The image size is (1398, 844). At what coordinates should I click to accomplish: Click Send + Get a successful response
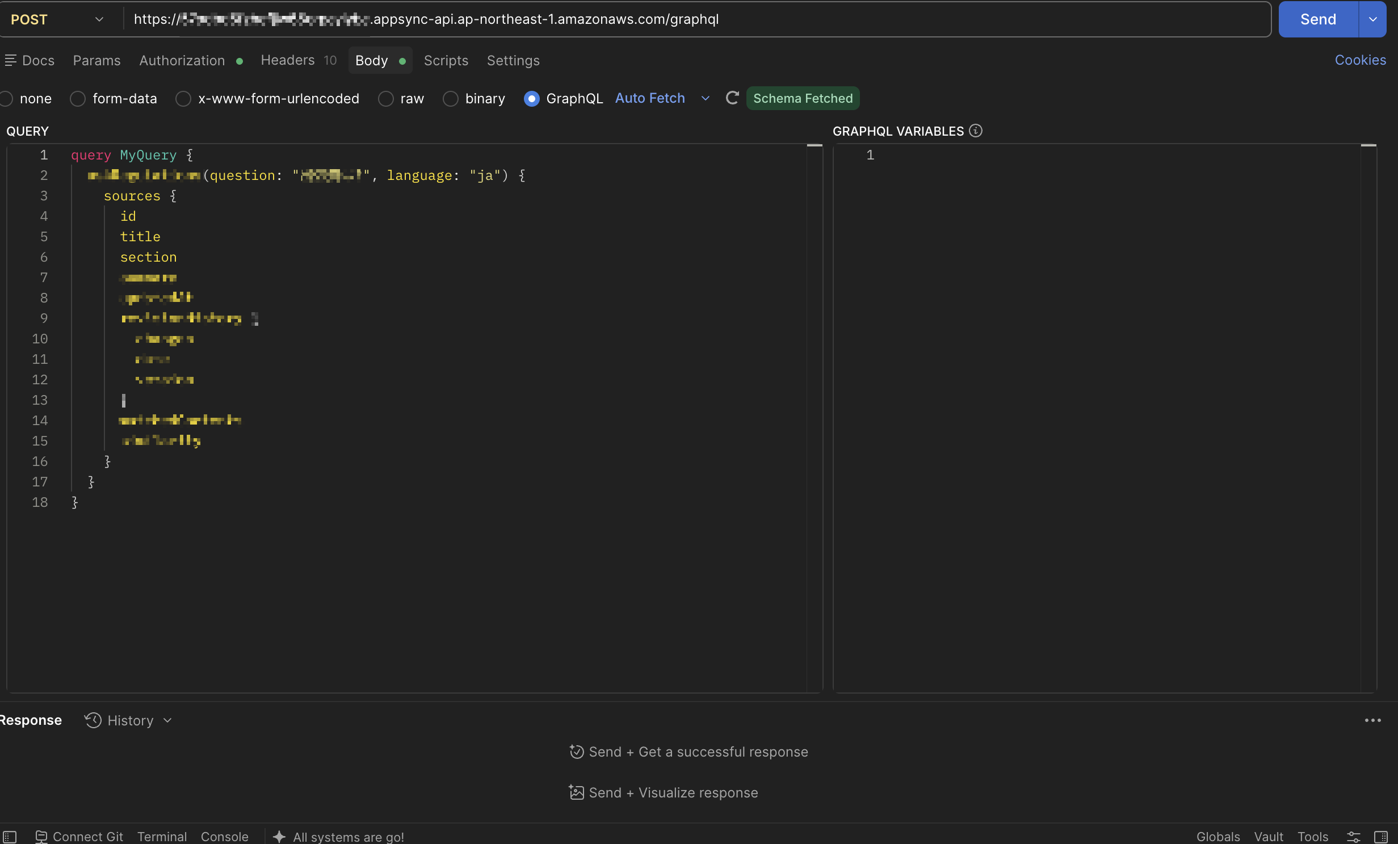(x=688, y=752)
